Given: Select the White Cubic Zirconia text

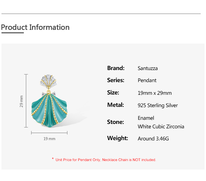Looking at the screenshot, I should click(161, 127).
